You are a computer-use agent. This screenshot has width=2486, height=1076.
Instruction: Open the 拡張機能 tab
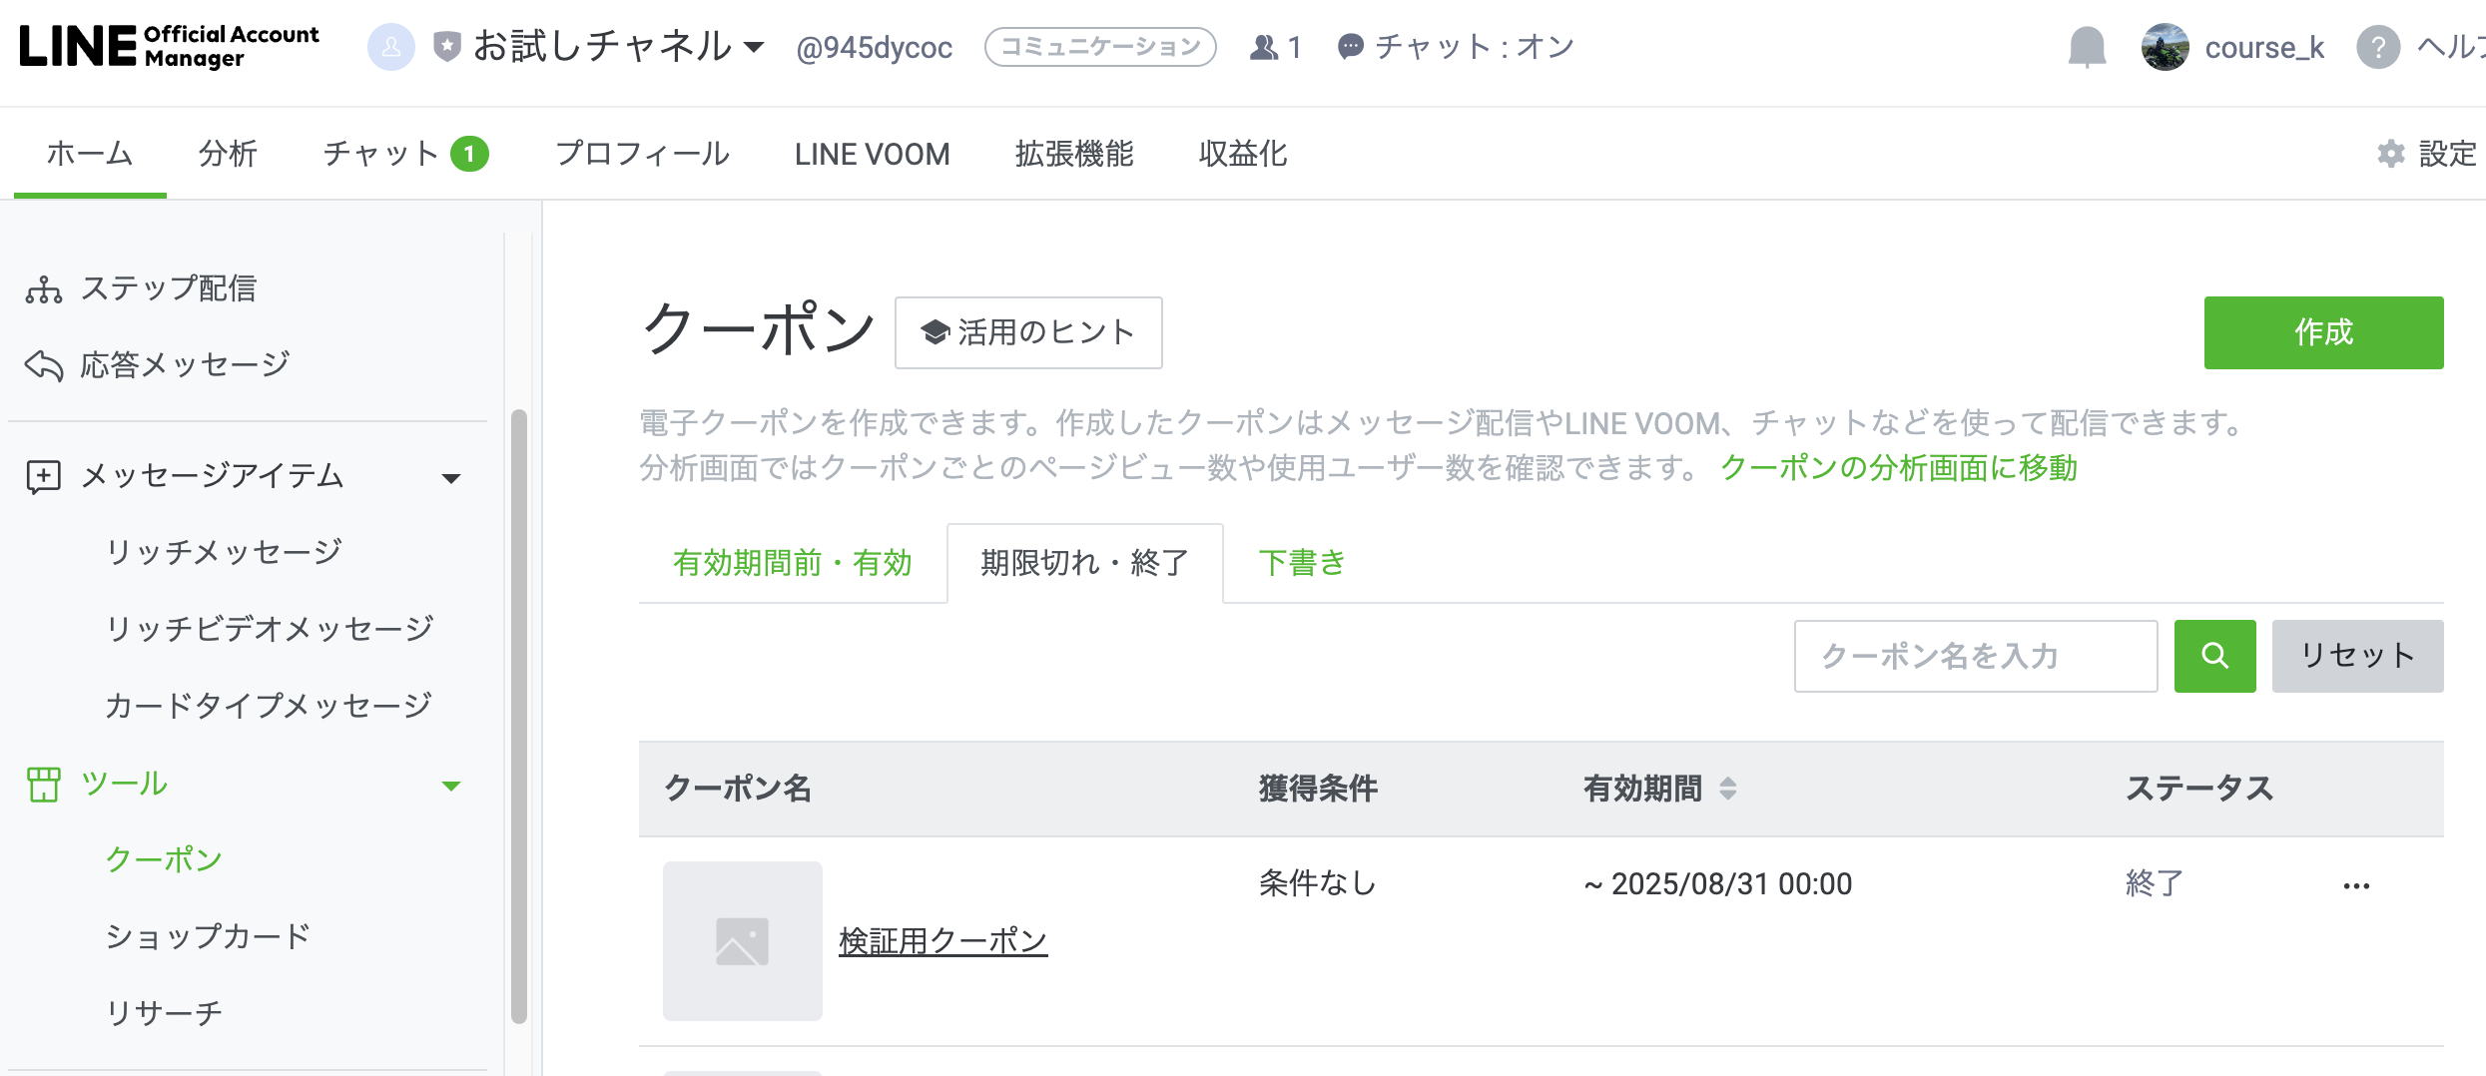[x=1074, y=154]
